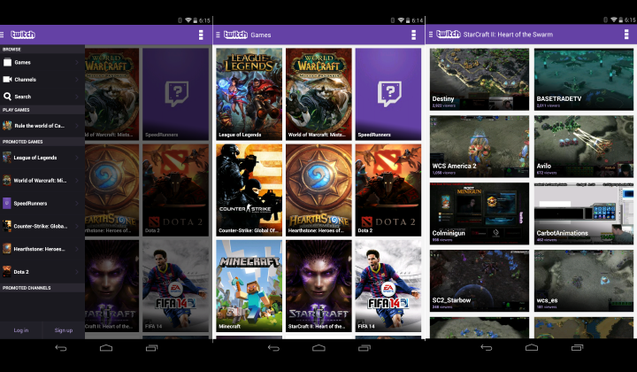Open FIFA 14 tile on Games screen

click(388, 286)
